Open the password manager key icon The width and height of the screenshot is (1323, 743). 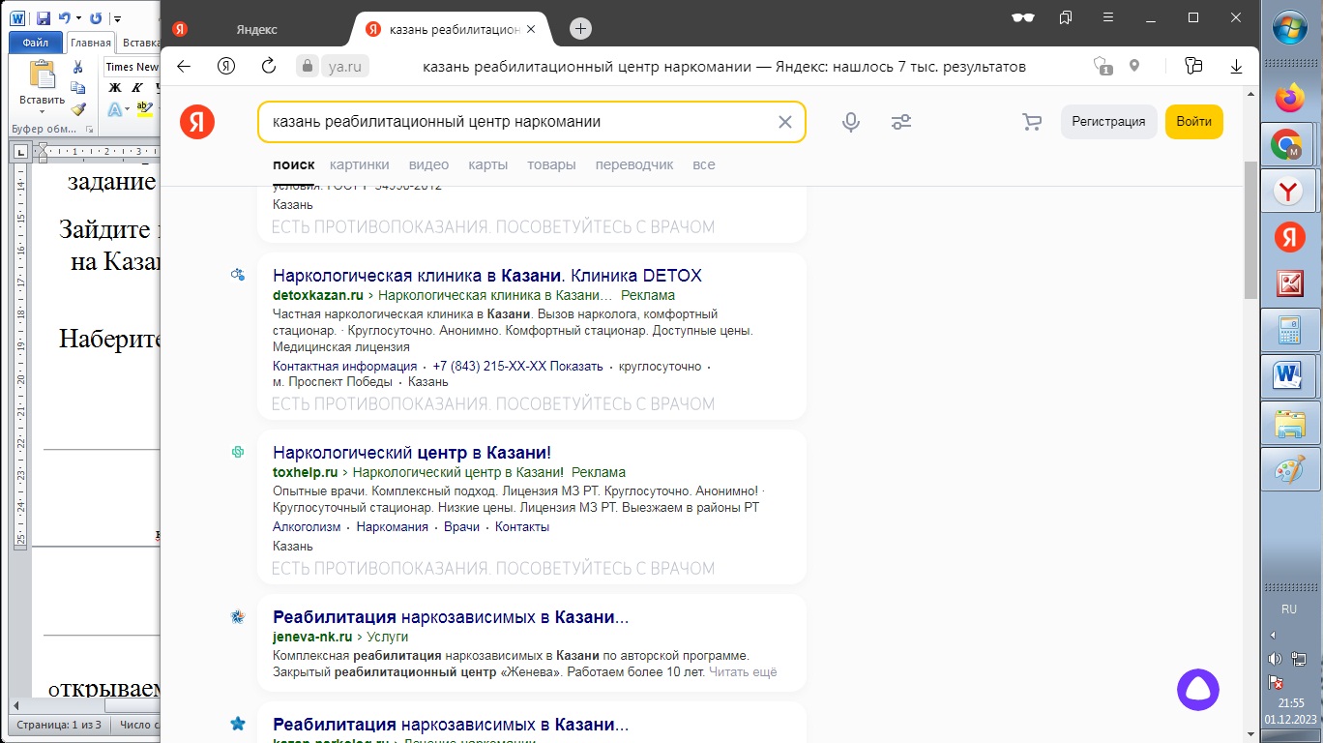click(x=1193, y=66)
